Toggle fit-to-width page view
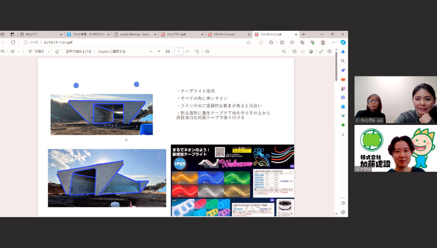The height and width of the screenshot is (248, 437). pos(168,51)
